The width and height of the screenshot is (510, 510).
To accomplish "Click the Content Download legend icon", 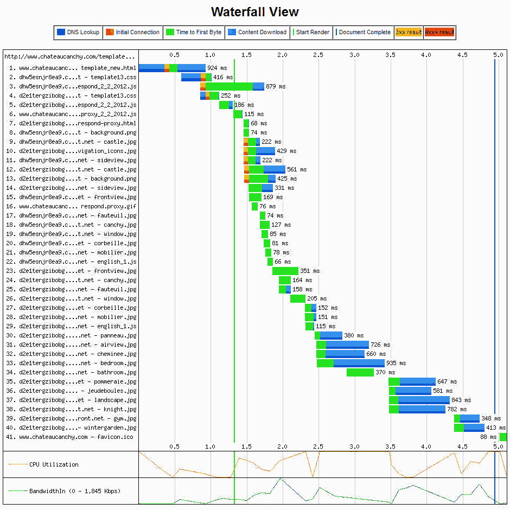I will pos(232,33).
